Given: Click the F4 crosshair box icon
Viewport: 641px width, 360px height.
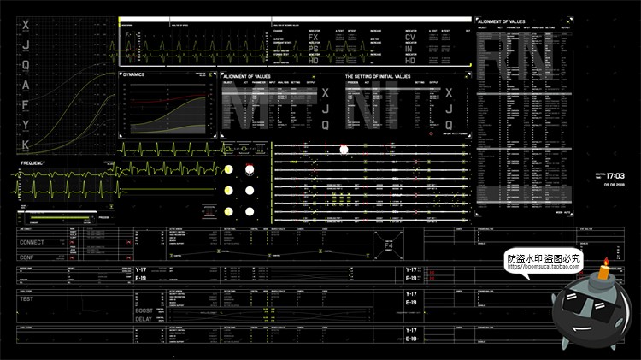Looking at the screenshot, I should pyautogui.click(x=389, y=242).
